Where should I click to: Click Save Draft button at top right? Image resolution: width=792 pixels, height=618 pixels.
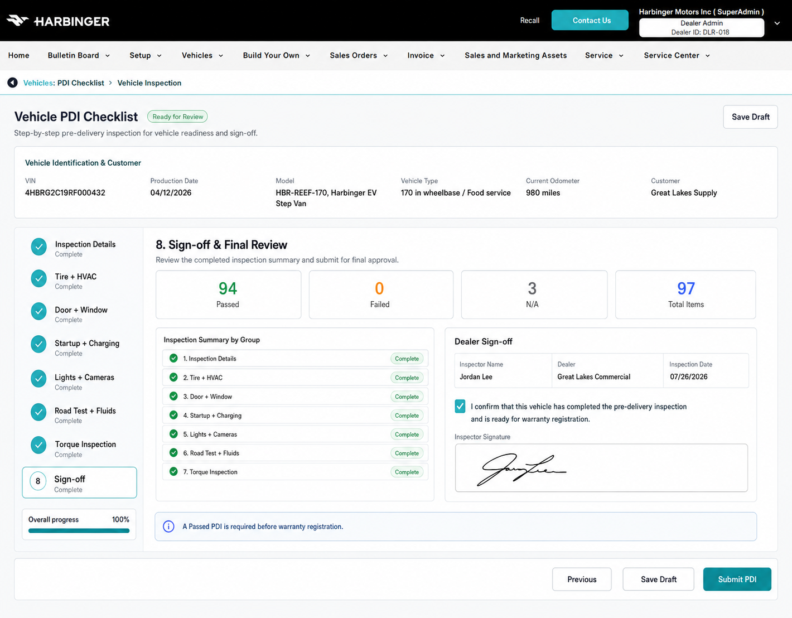coord(750,117)
